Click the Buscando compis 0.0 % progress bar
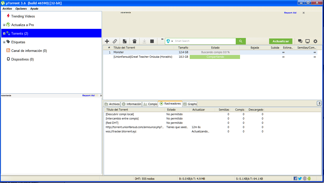The width and height of the screenshot is (324, 183). (215, 52)
